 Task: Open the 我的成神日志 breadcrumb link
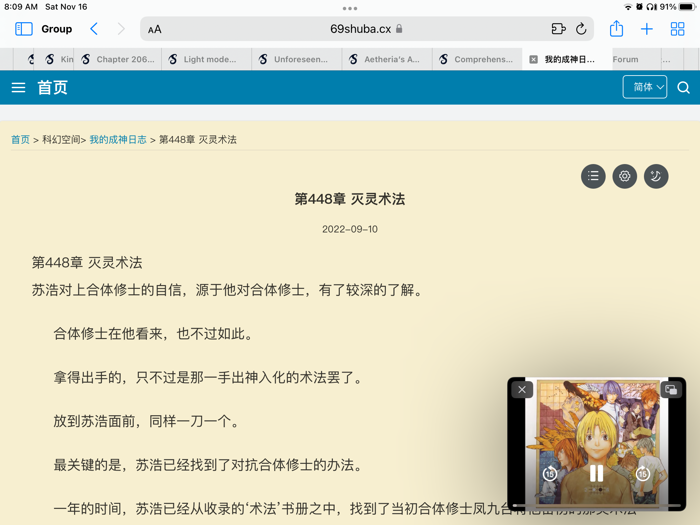pos(117,139)
